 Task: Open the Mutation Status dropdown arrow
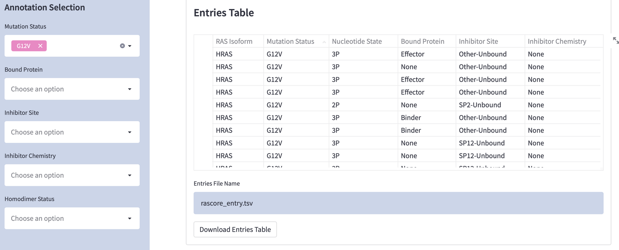click(x=130, y=46)
